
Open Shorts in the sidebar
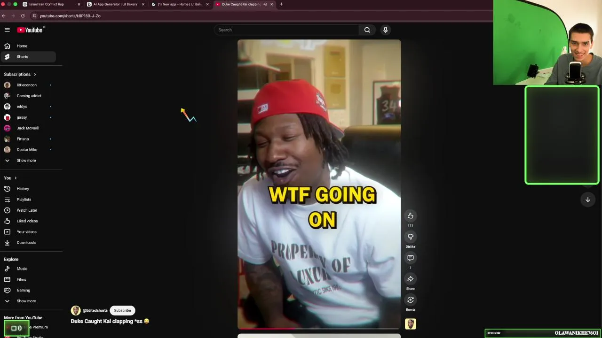click(28, 57)
